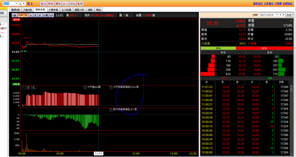Switch to the 分時K線 tab
This screenshot has width=296, height=157.
[28, 10]
